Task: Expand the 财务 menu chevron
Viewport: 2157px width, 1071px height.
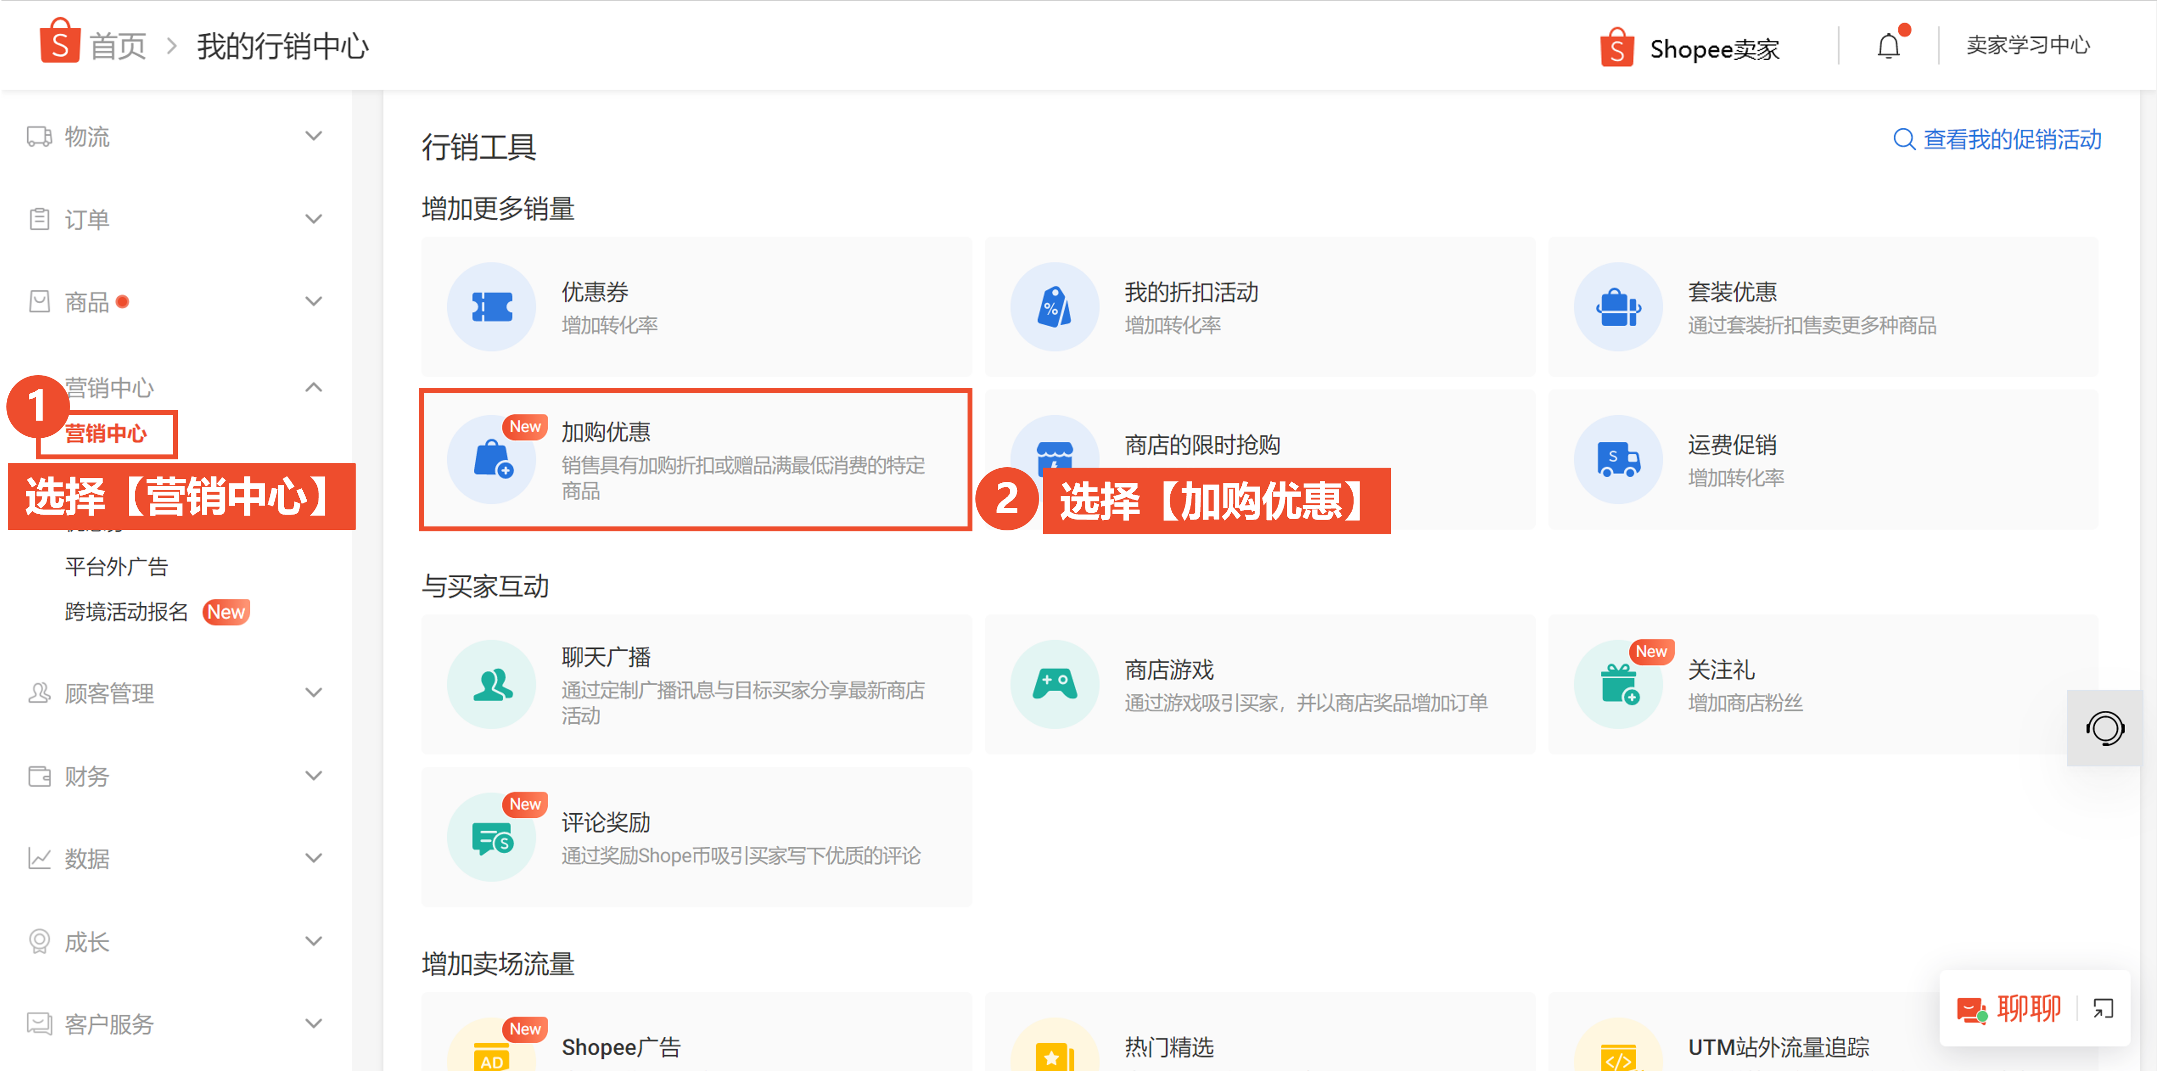Action: coord(314,776)
